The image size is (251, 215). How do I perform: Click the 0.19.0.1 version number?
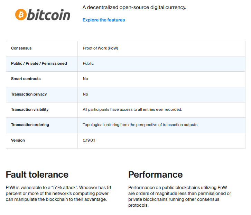tap(89, 140)
